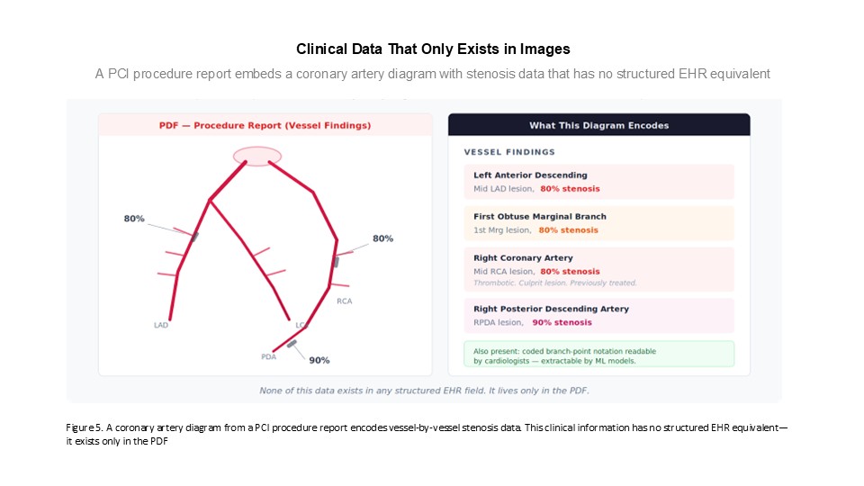Click the green branch-point notation note

point(598,355)
